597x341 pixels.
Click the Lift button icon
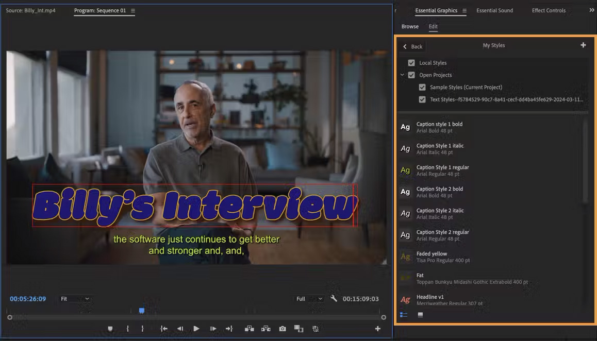tap(249, 329)
